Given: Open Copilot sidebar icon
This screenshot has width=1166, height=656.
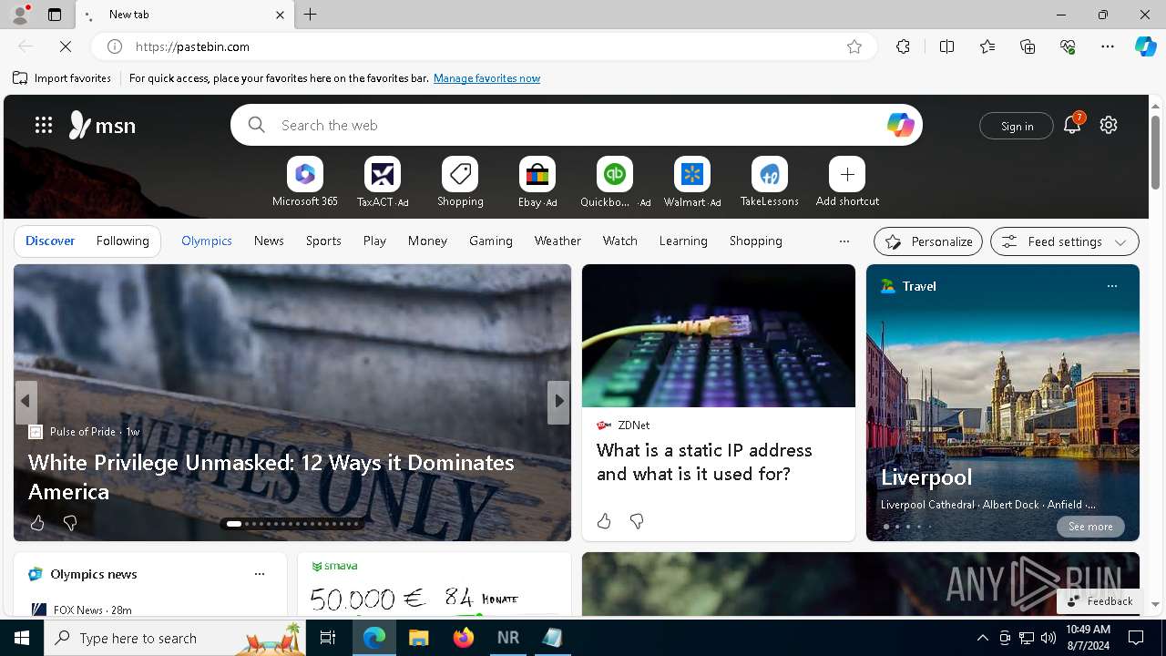Looking at the screenshot, I should point(1145,46).
